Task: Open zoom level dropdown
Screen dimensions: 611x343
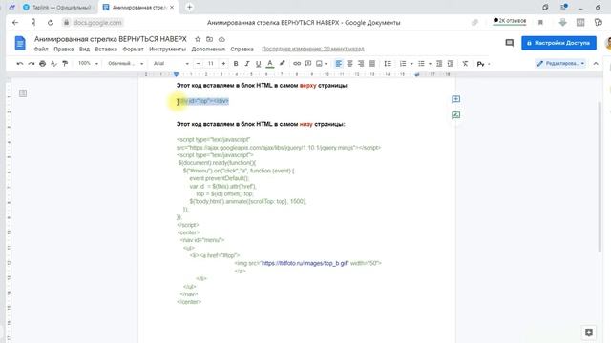Action: tap(88, 64)
